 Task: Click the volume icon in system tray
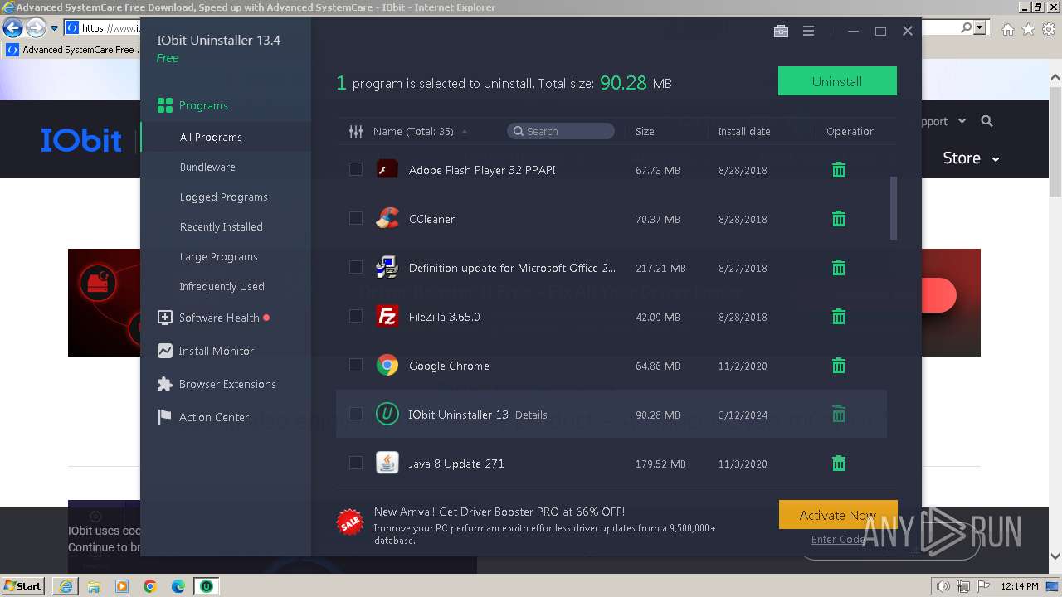[x=943, y=586]
